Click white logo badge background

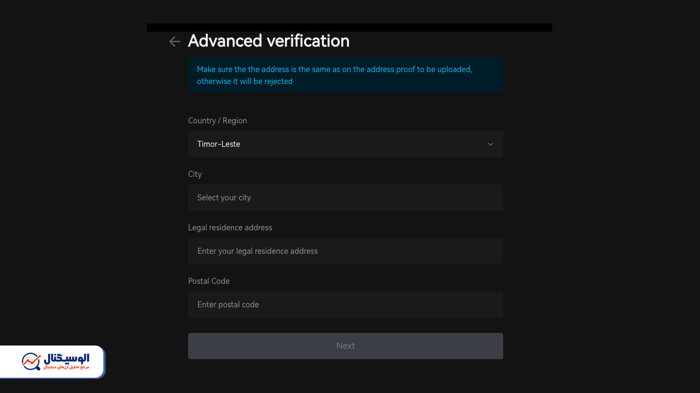tap(52, 361)
